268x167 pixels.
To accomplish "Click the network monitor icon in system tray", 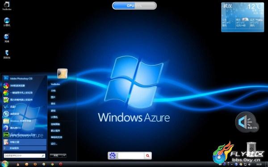I will coord(245,164).
